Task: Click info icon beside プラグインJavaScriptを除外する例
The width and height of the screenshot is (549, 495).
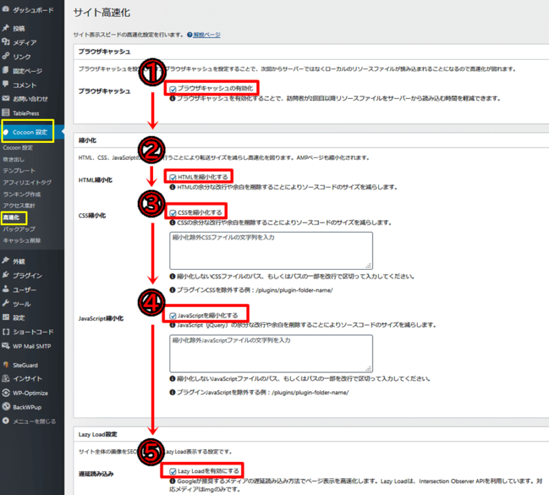Action: click(x=172, y=392)
